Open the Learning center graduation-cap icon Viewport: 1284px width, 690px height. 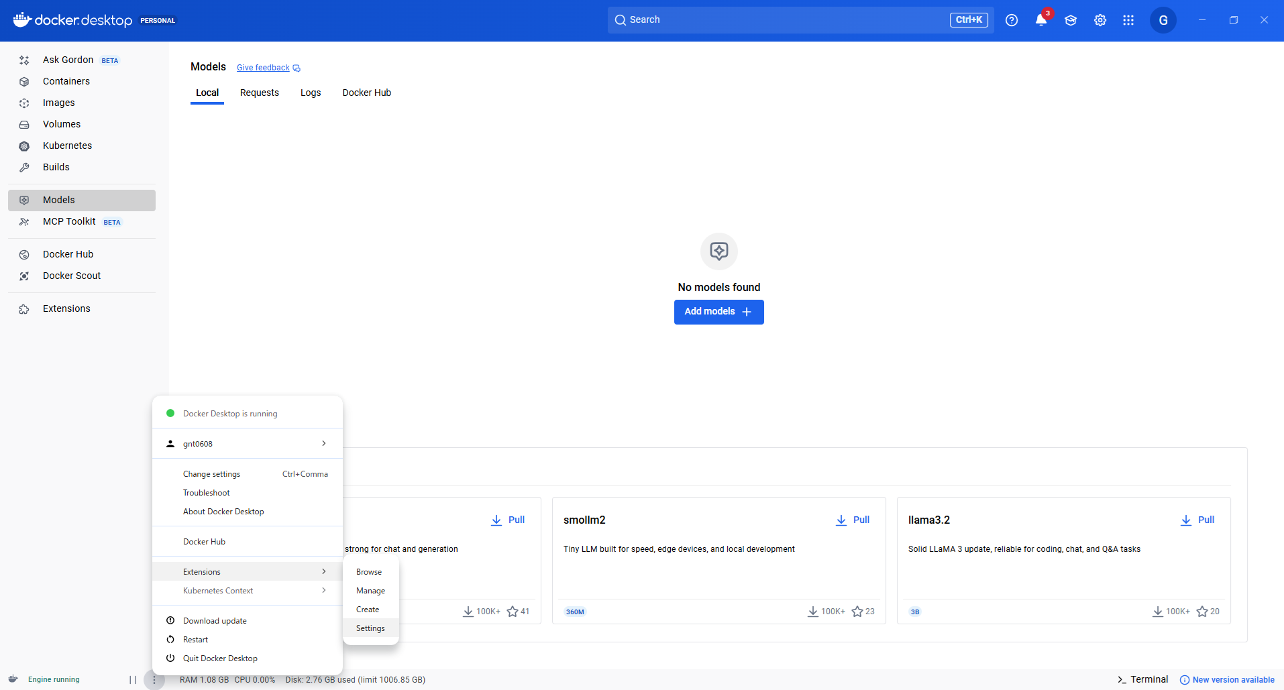point(1071,20)
